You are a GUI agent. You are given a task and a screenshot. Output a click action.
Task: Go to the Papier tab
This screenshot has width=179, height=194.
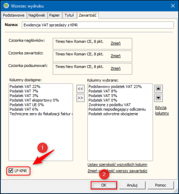[55, 15]
